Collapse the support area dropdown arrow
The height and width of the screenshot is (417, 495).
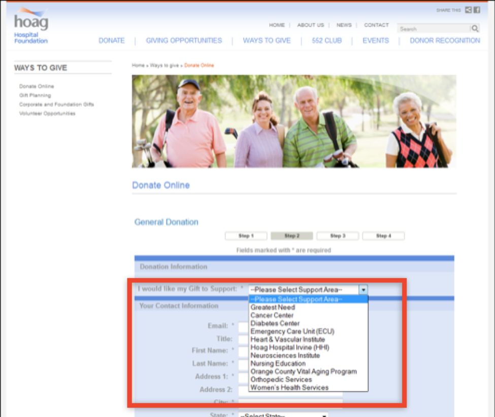363,290
